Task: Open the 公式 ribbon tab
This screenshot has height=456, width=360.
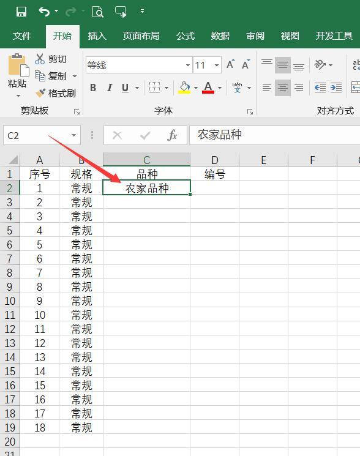Action: click(x=186, y=36)
